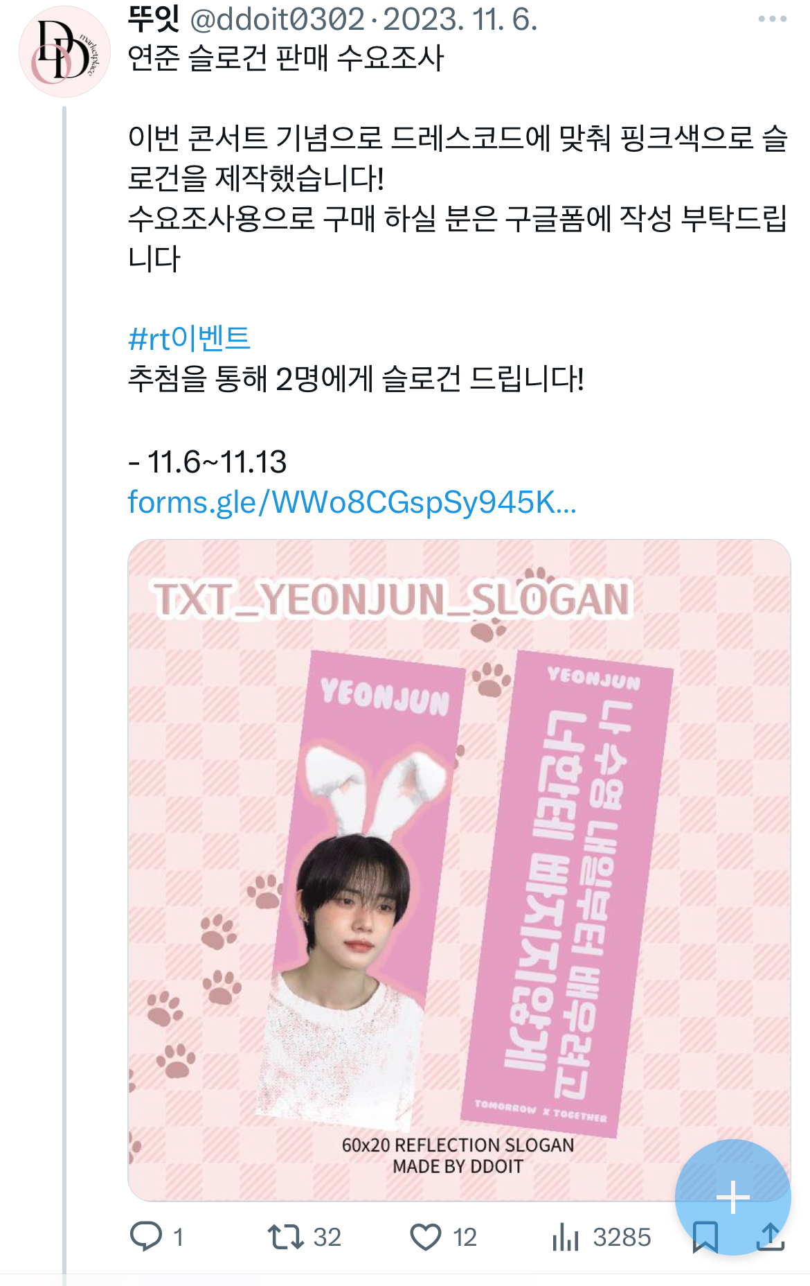
Task: Open the 뚜잇 display name
Action: (154, 19)
